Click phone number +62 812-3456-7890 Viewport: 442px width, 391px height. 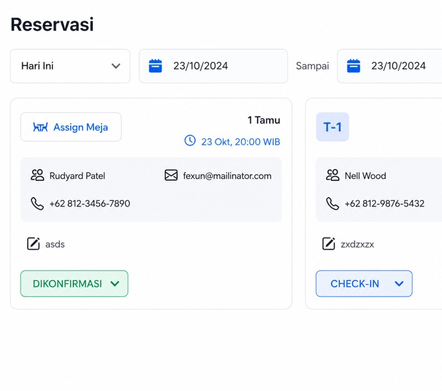tap(90, 203)
